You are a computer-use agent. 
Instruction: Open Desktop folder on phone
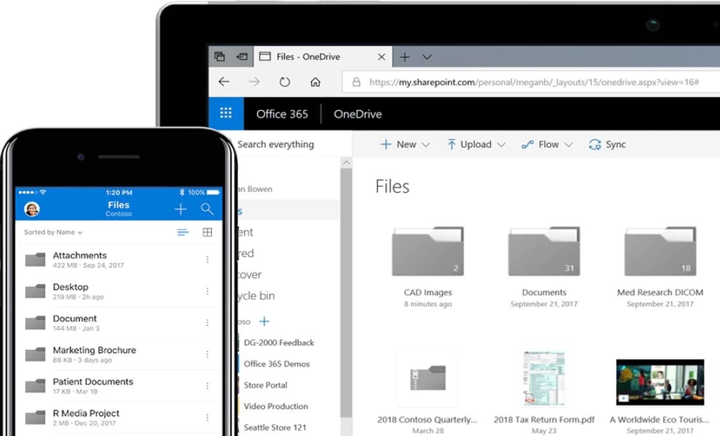coord(118,291)
